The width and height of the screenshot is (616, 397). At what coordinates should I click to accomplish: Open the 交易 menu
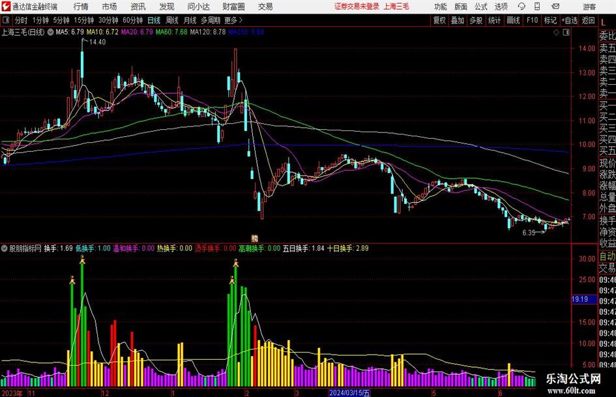pyautogui.click(x=265, y=7)
